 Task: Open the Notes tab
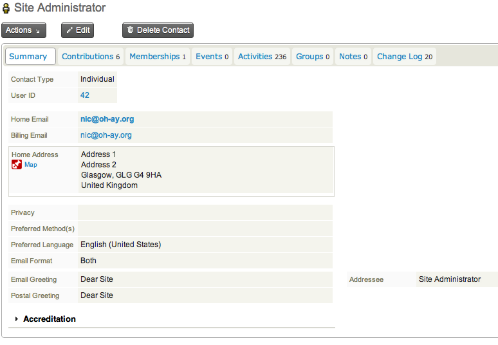point(353,57)
